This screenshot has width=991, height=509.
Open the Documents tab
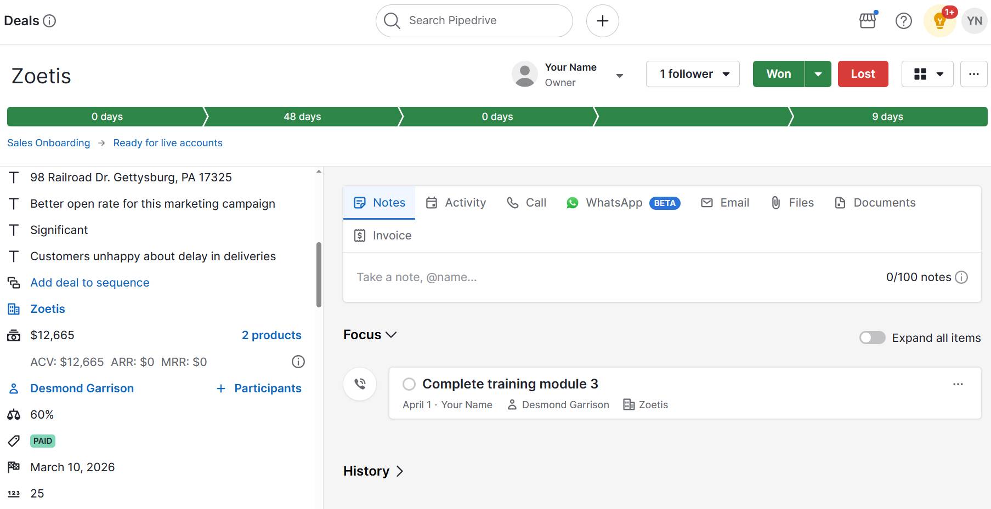875,203
